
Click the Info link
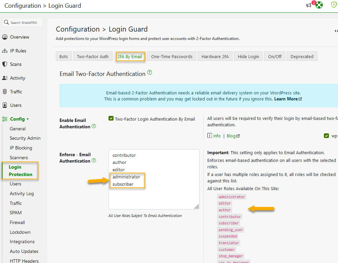pos(217,136)
